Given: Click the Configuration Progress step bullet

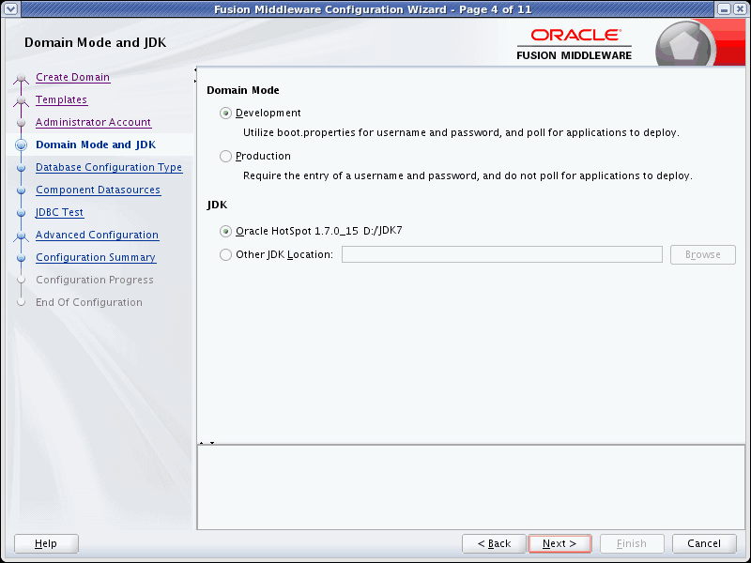Looking at the screenshot, I should [x=21, y=280].
